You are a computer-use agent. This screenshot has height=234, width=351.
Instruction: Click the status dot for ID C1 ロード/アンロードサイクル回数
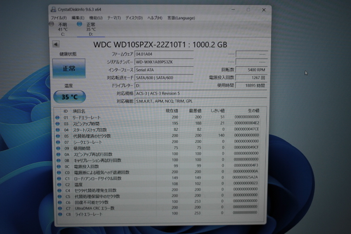tap(59, 178)
